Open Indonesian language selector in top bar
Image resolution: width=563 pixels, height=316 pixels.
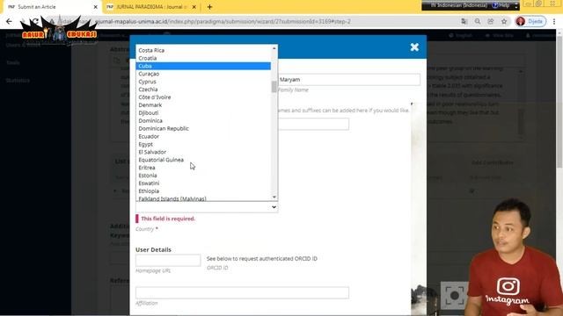click(459, 5)
